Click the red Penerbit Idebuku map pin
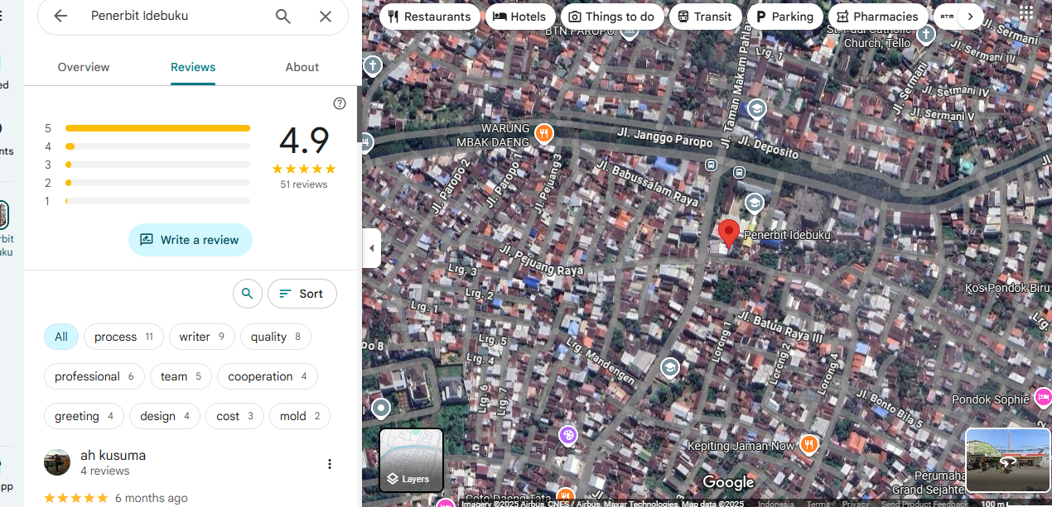The height and width of the screenshot is (507, 1052). (729, 232)
